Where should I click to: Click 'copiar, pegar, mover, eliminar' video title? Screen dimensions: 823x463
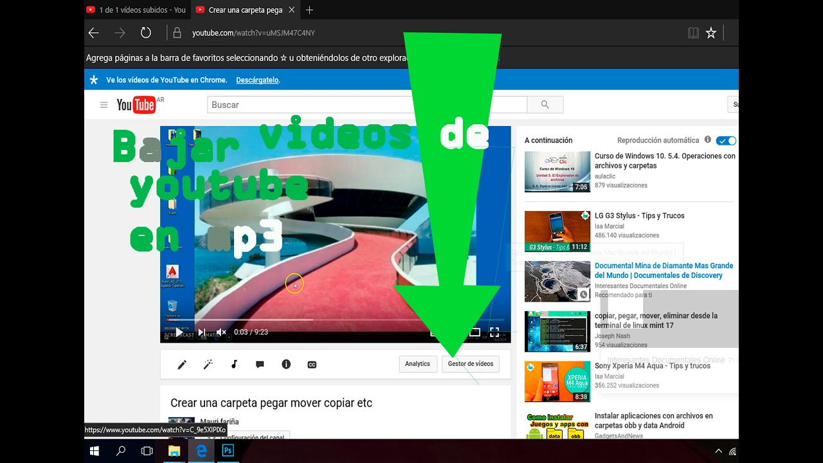(656, 321)
